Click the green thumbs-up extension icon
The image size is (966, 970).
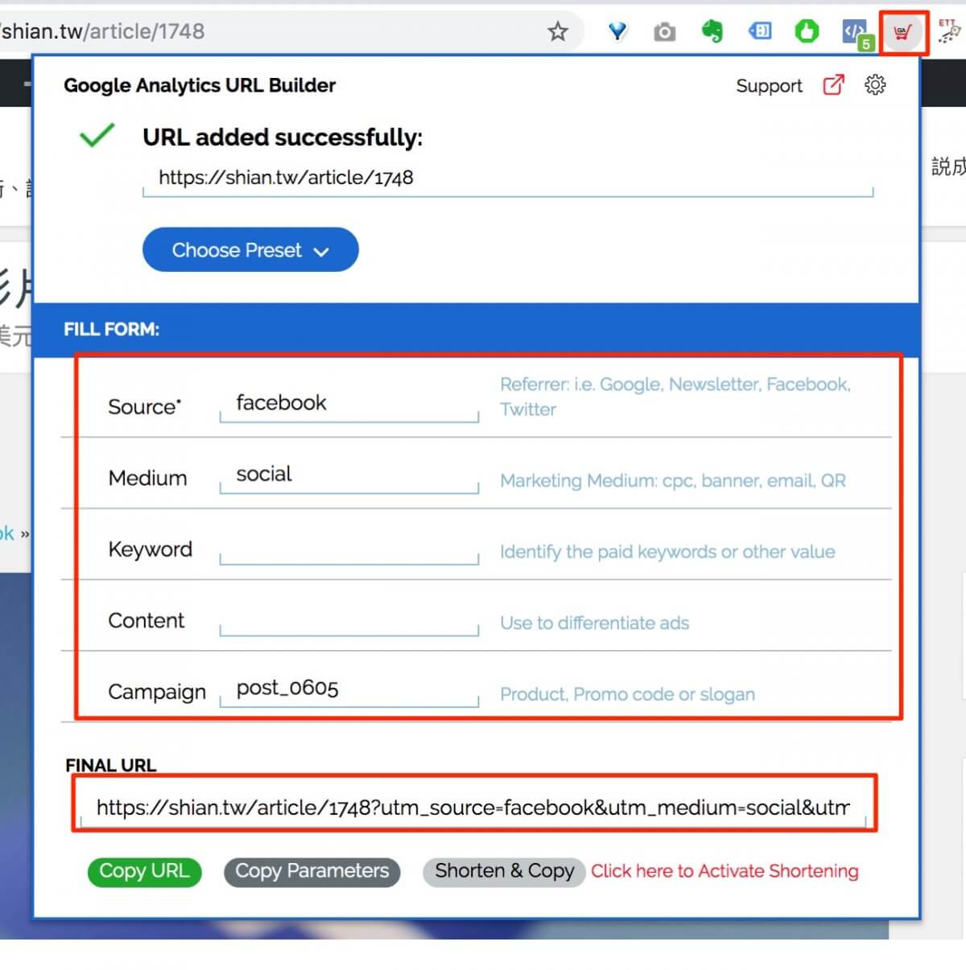[807, 32]
